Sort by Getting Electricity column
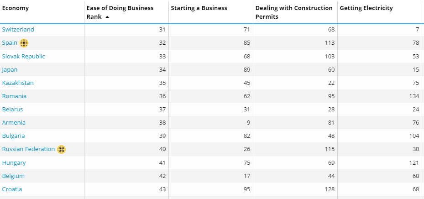Image resolution: width=424 pixels, height=199 pixels. (366, 8)
